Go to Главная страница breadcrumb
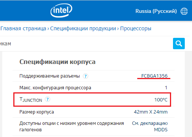Viewport: 192px width, 137px height. click(23, 28)
